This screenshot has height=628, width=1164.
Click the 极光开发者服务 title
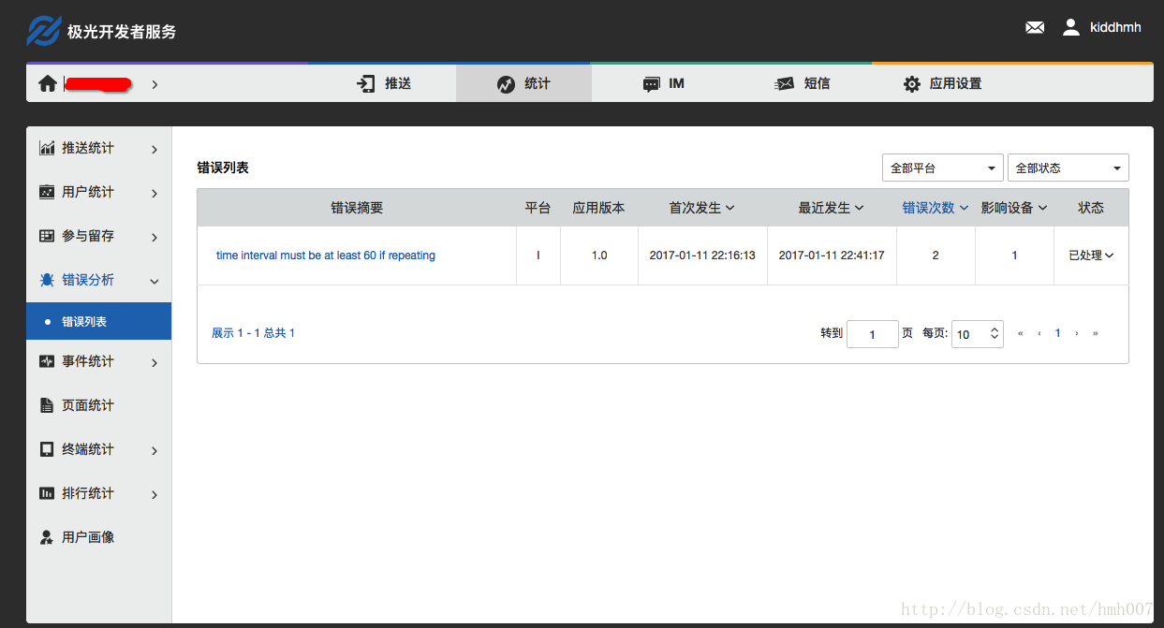click(121, 32)
